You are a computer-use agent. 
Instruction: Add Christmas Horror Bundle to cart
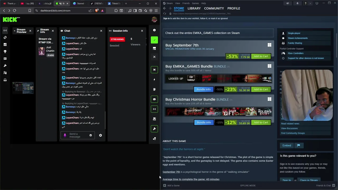pos(261,122)
